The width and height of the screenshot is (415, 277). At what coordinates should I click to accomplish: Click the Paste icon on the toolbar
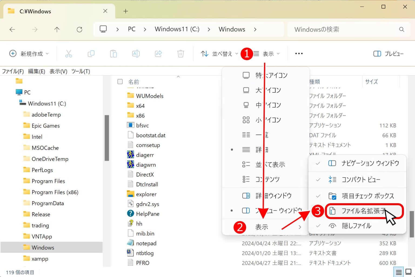coord(113,54)
